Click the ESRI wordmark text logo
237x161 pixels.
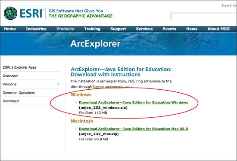(x=31, y=13)
